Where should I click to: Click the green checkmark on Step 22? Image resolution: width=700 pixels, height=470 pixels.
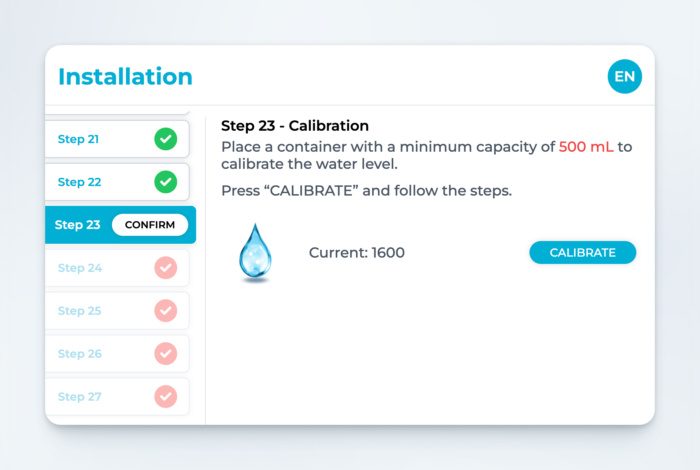(x=166, y=182)
